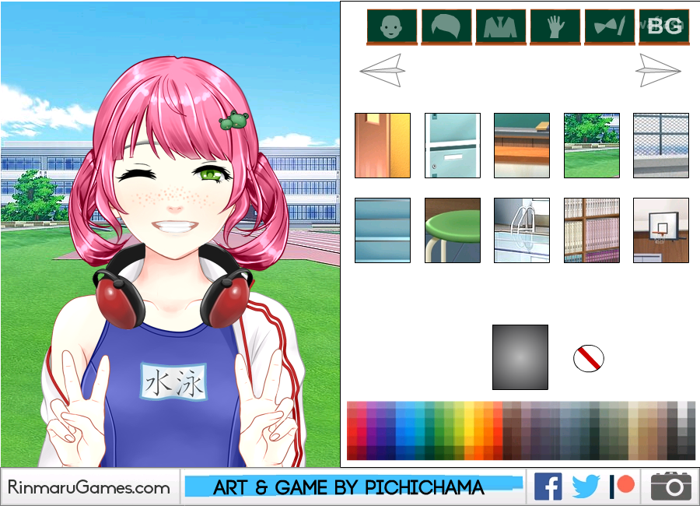
Task: Open the hand pose category tab
Action: pos(555,26)
